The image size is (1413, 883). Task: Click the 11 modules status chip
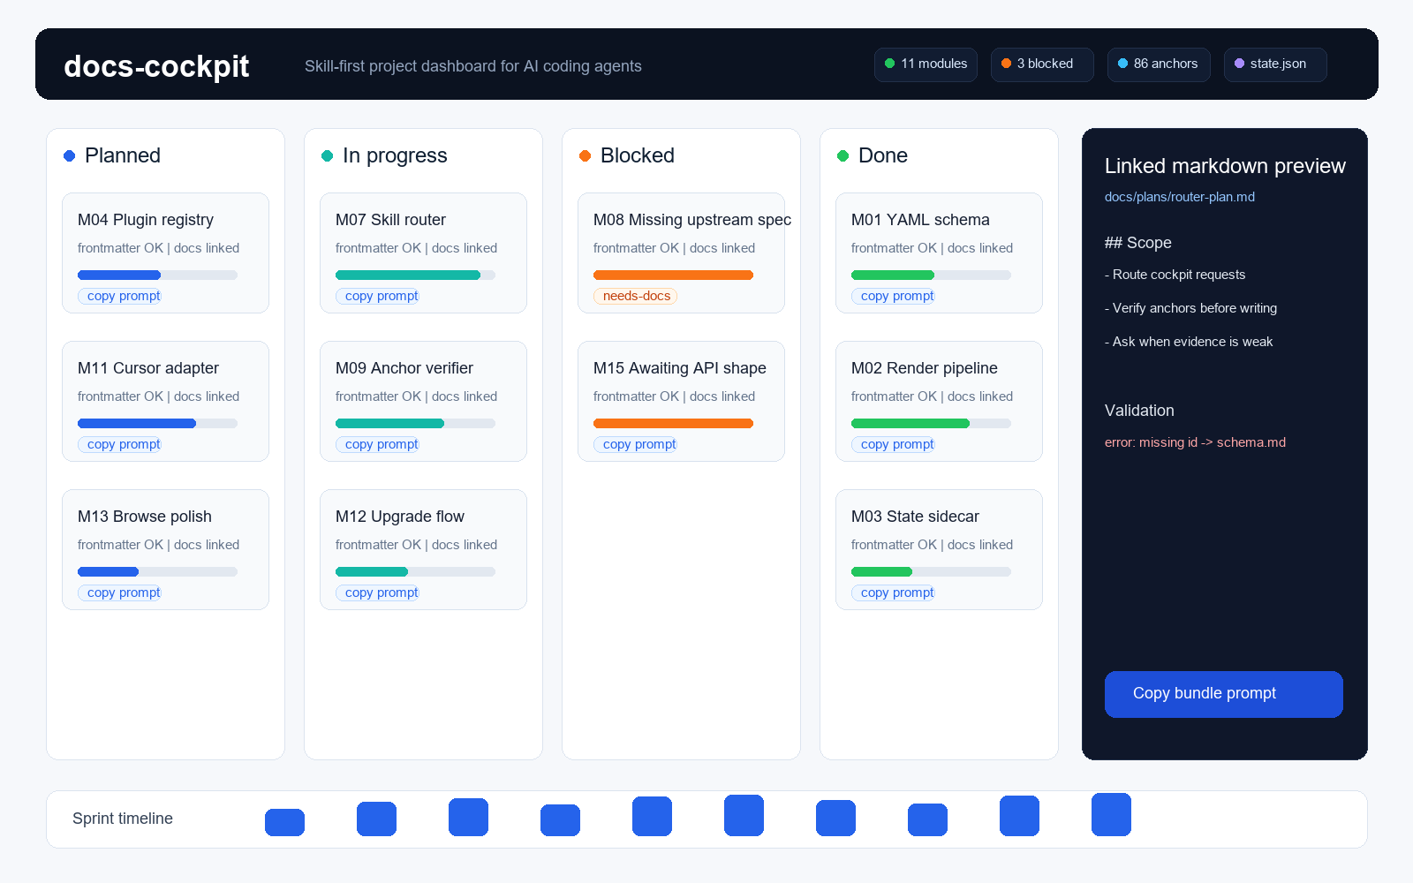(x=926, y=64)
